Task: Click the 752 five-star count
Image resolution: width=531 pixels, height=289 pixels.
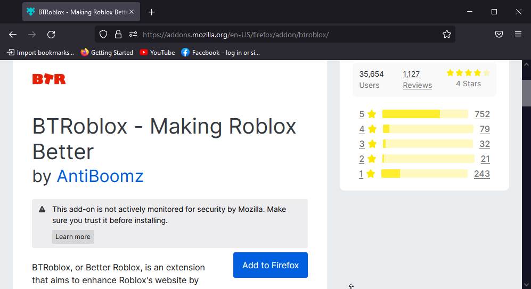Action: point(482,114)
